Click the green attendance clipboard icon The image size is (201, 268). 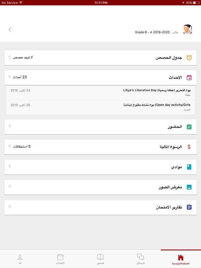point(189,127)
